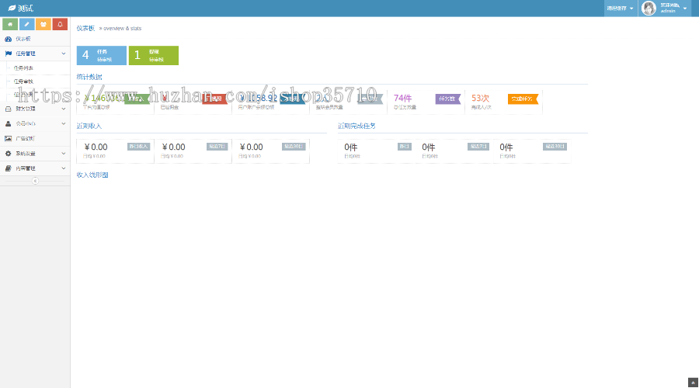Click the gear icon in the sidebar
The width and height of the screenshot is (699, 388).
8,153
